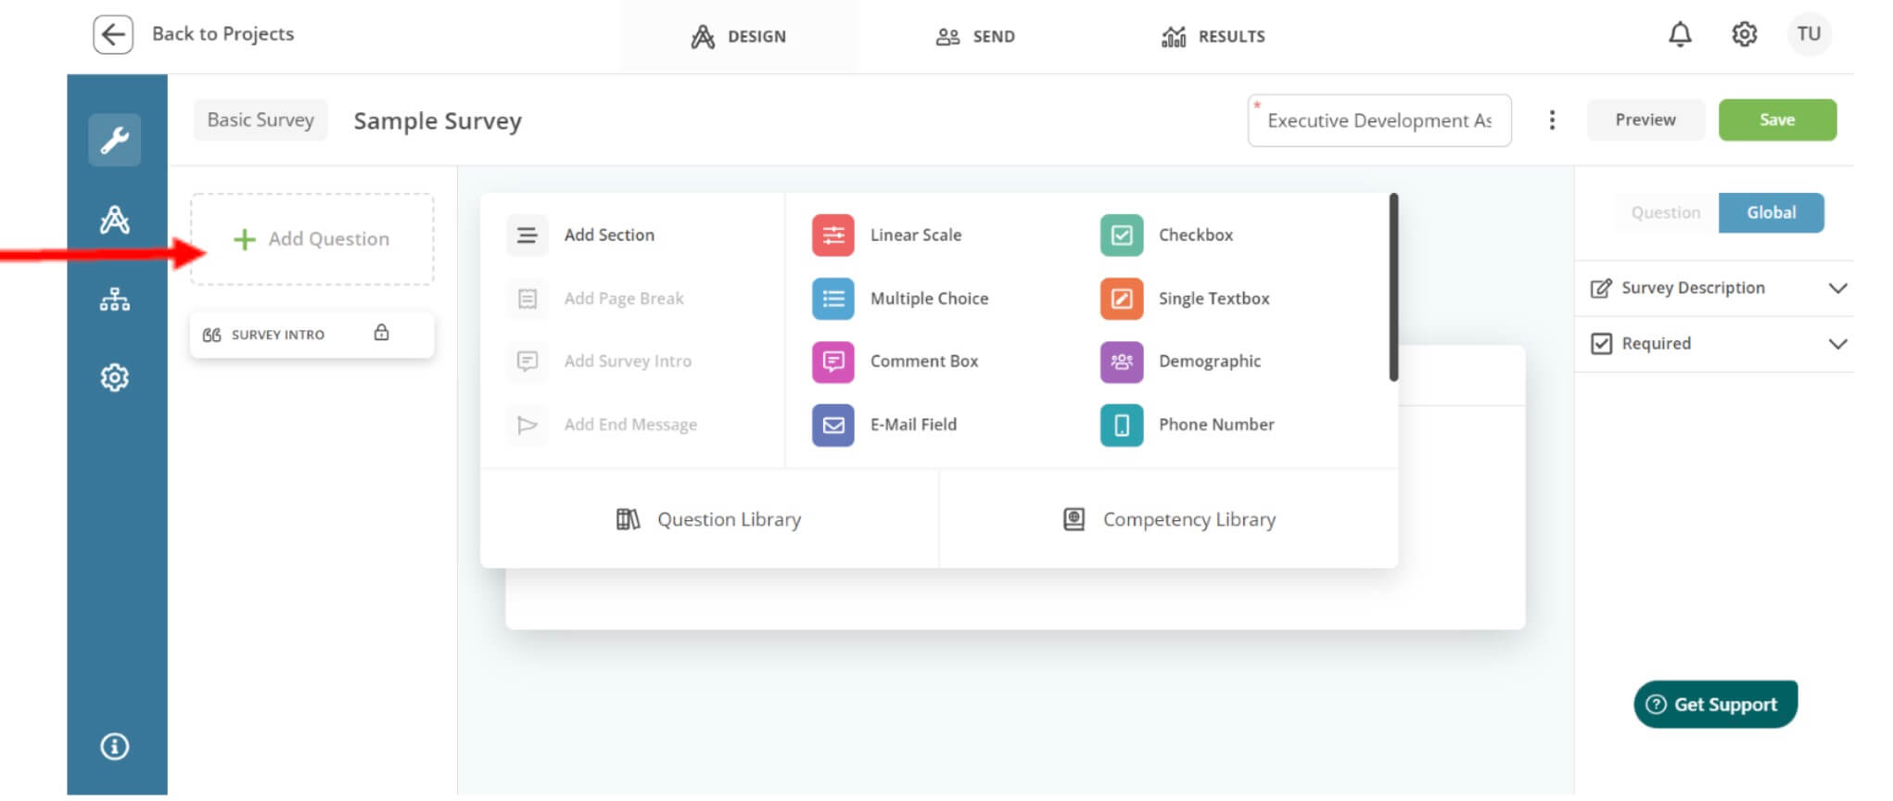Click the E-Mail Field icon

tap(832, 425)
